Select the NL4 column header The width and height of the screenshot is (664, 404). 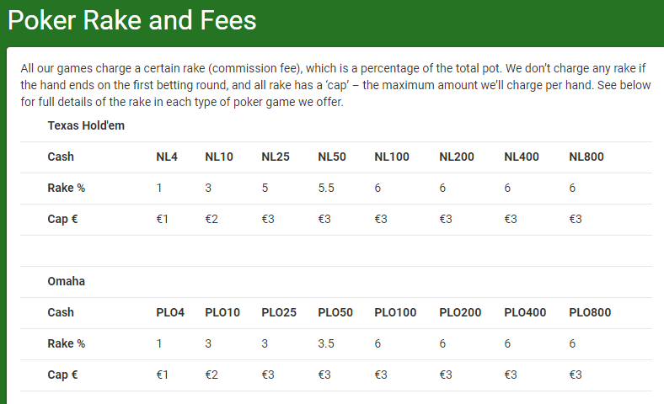pos(167,157)
